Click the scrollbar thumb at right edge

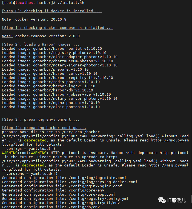tap(191, 198)
